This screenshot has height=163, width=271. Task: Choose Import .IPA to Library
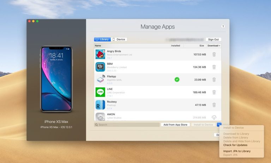click(237, 151)
